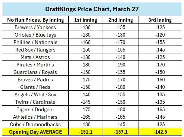Click the No Run Prices, By Inning header

[35, 20]
